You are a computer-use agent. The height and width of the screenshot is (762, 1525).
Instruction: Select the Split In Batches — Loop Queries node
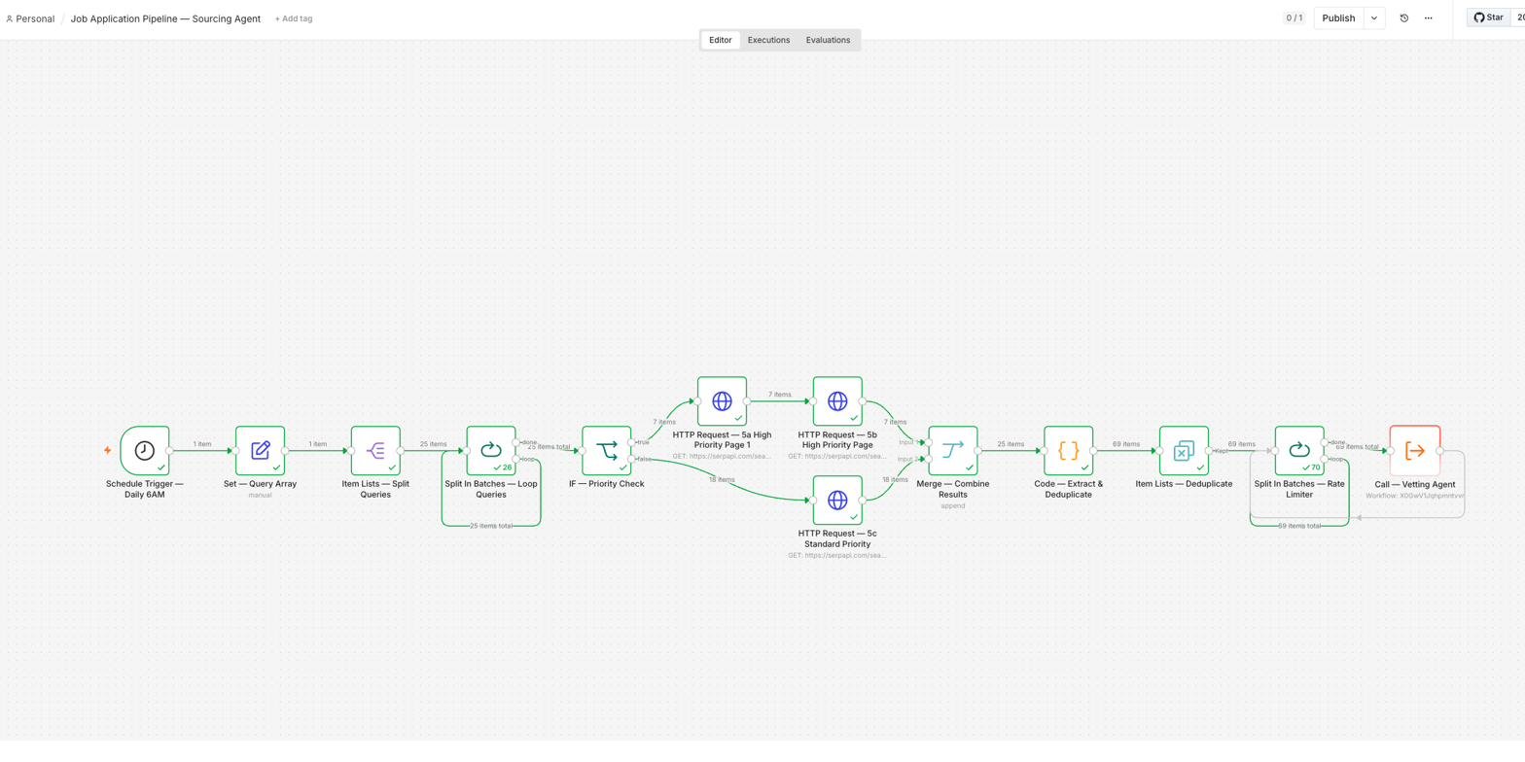click(491, 451)
